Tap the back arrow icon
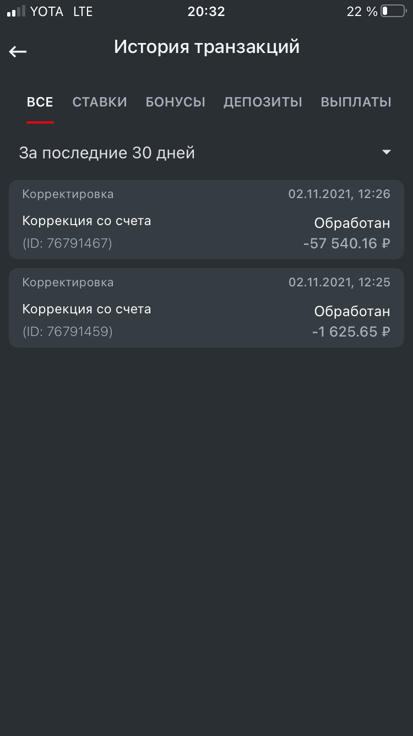 click(x=18, y=52)
